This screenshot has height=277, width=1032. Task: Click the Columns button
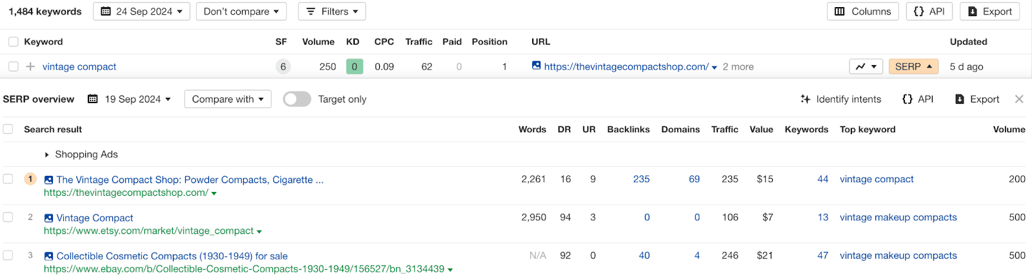862,12
